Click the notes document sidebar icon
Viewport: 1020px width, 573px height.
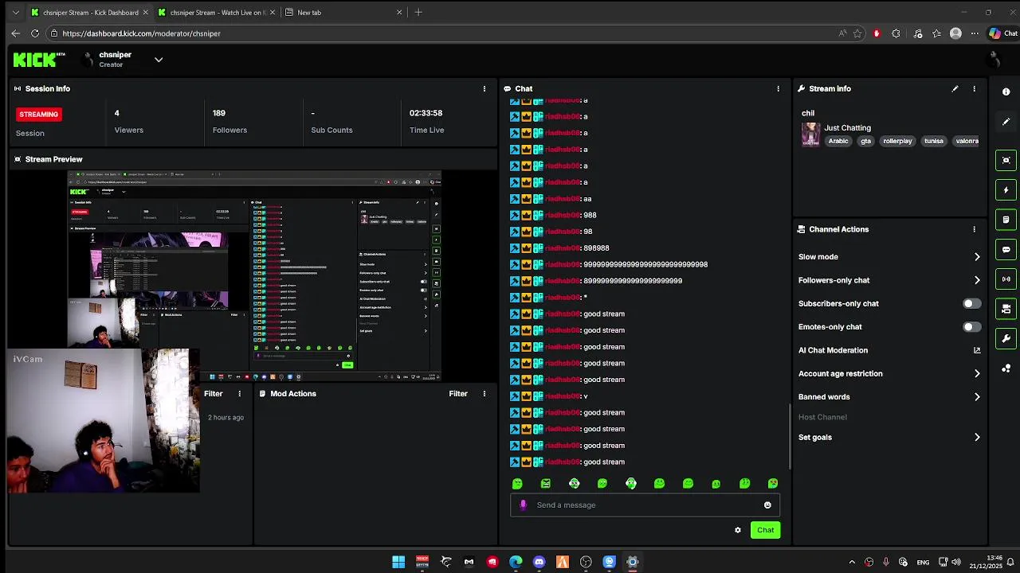1006,220
